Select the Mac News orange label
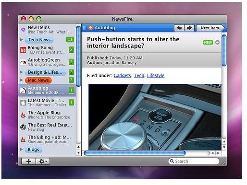The width and height of the screenshot is (247, 185). click(x=38, y=80)
